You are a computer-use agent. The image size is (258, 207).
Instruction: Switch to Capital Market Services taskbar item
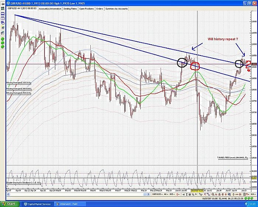(x=38, y=204)
